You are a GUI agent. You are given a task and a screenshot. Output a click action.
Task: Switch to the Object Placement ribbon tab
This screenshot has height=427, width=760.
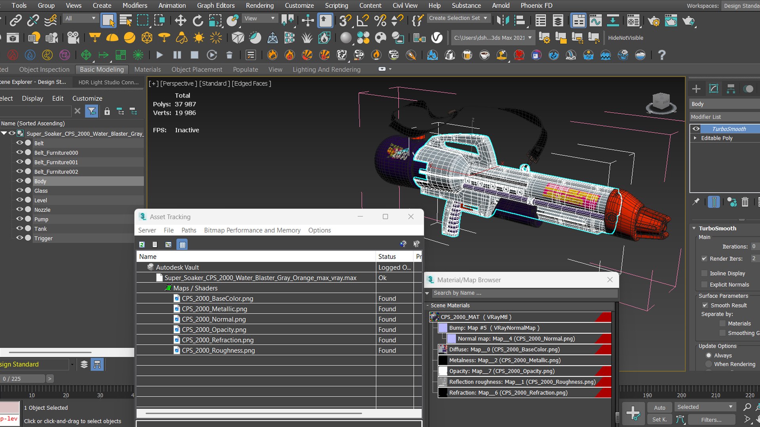click(197, 70)
